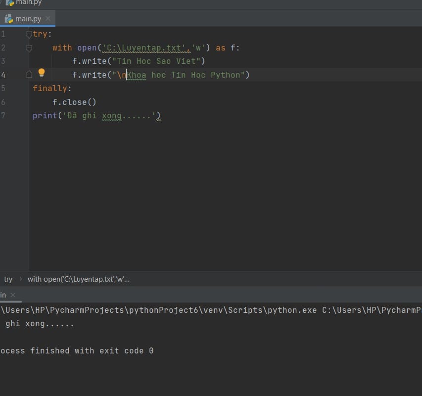422x396 pixels.
Task: Click the 'as' keyword on line 2
Action: coord(221,48)
